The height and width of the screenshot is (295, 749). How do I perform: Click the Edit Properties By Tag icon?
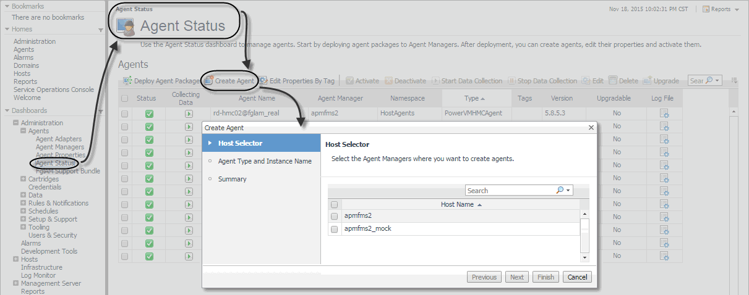263,81
